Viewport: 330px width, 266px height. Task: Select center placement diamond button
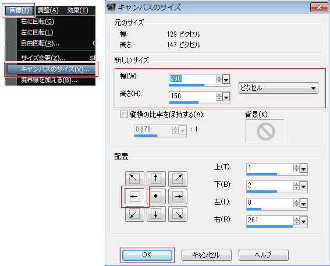156,196
